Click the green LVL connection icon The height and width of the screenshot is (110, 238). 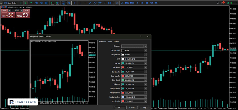tap(228, 3)
